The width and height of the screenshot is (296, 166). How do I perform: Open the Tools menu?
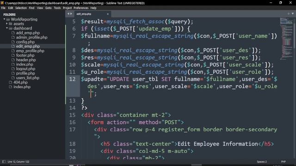[57, 8]
